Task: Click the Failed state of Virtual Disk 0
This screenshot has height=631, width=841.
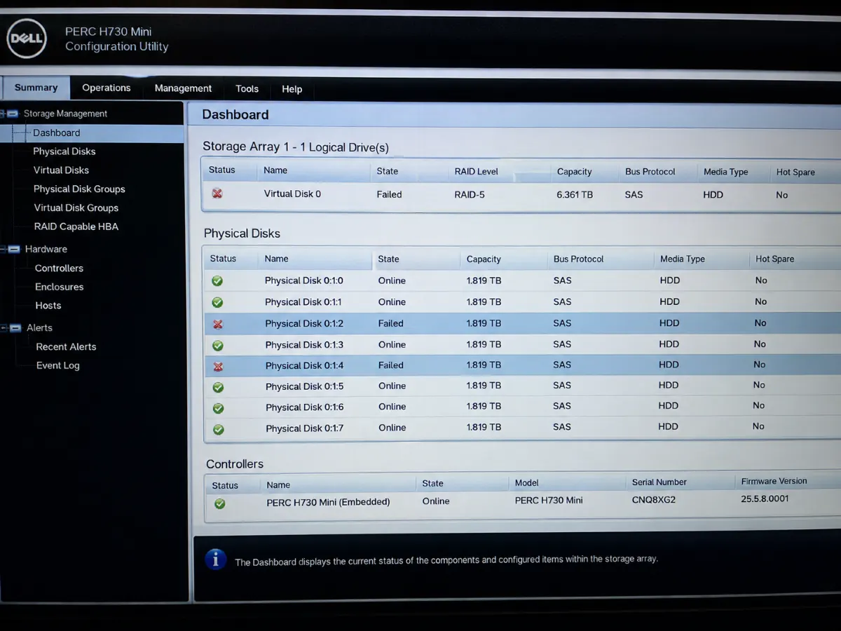Action: (x=389, y=194)
